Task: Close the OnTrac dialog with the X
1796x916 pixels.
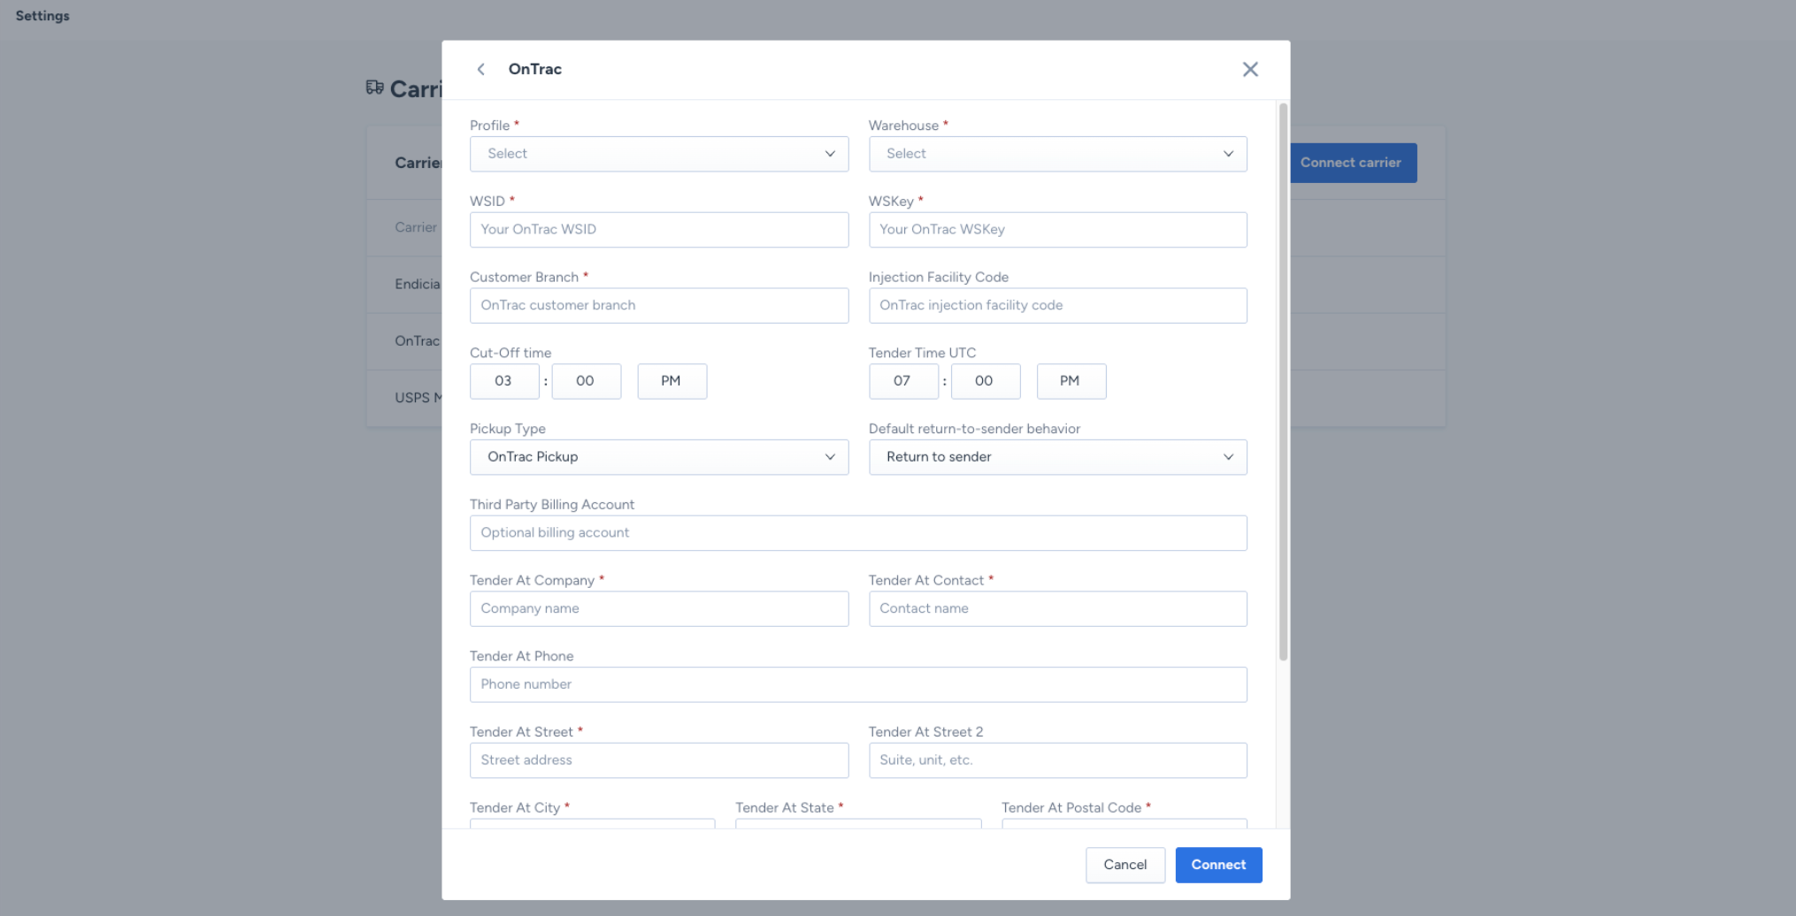Action: coord(1249,69)
